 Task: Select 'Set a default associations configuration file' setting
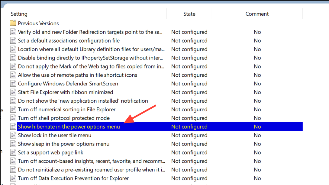[69, 40]
